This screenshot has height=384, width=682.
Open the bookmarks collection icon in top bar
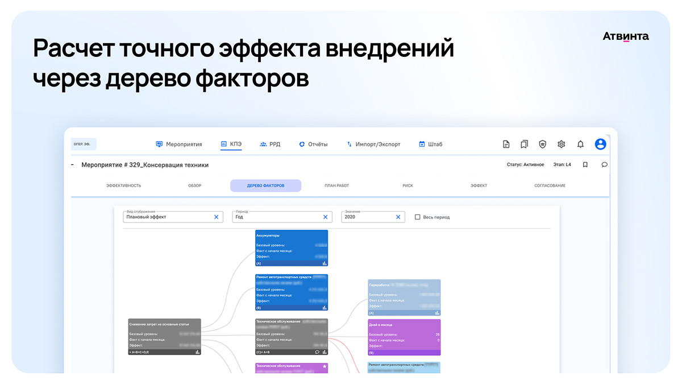524,144
